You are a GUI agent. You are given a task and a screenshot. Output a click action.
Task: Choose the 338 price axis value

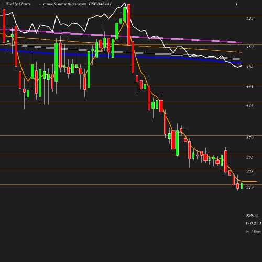[249, 171]
